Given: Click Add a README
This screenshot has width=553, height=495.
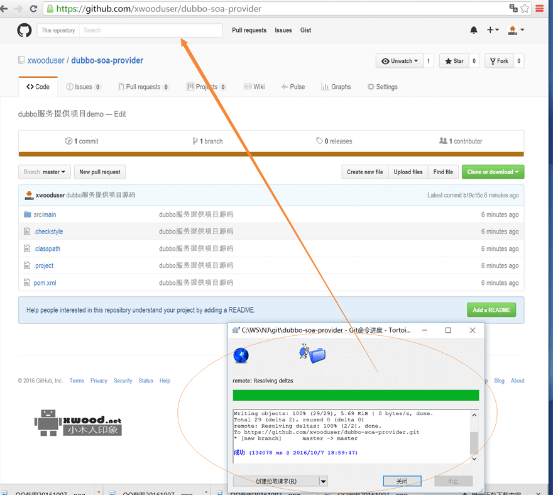Looking at the screenshot, I should point(491,310).
